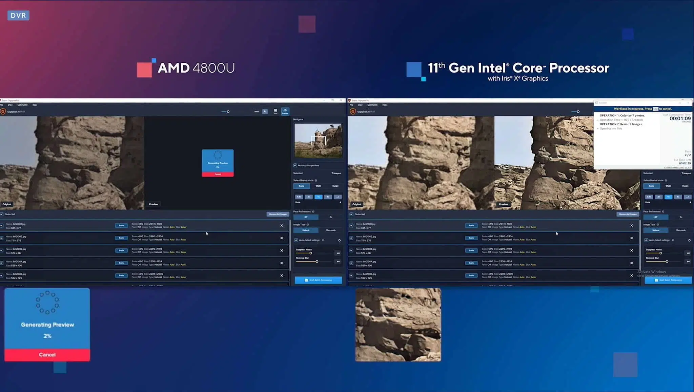This screenshot has width=694, height=392.
Task: Toggle Select All checkbox in right window
Action: [351, 214]
